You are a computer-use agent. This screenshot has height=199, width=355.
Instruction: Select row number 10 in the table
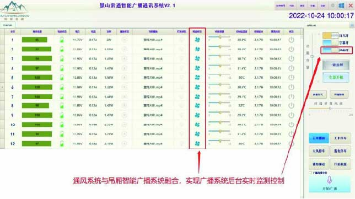[13, 125]
